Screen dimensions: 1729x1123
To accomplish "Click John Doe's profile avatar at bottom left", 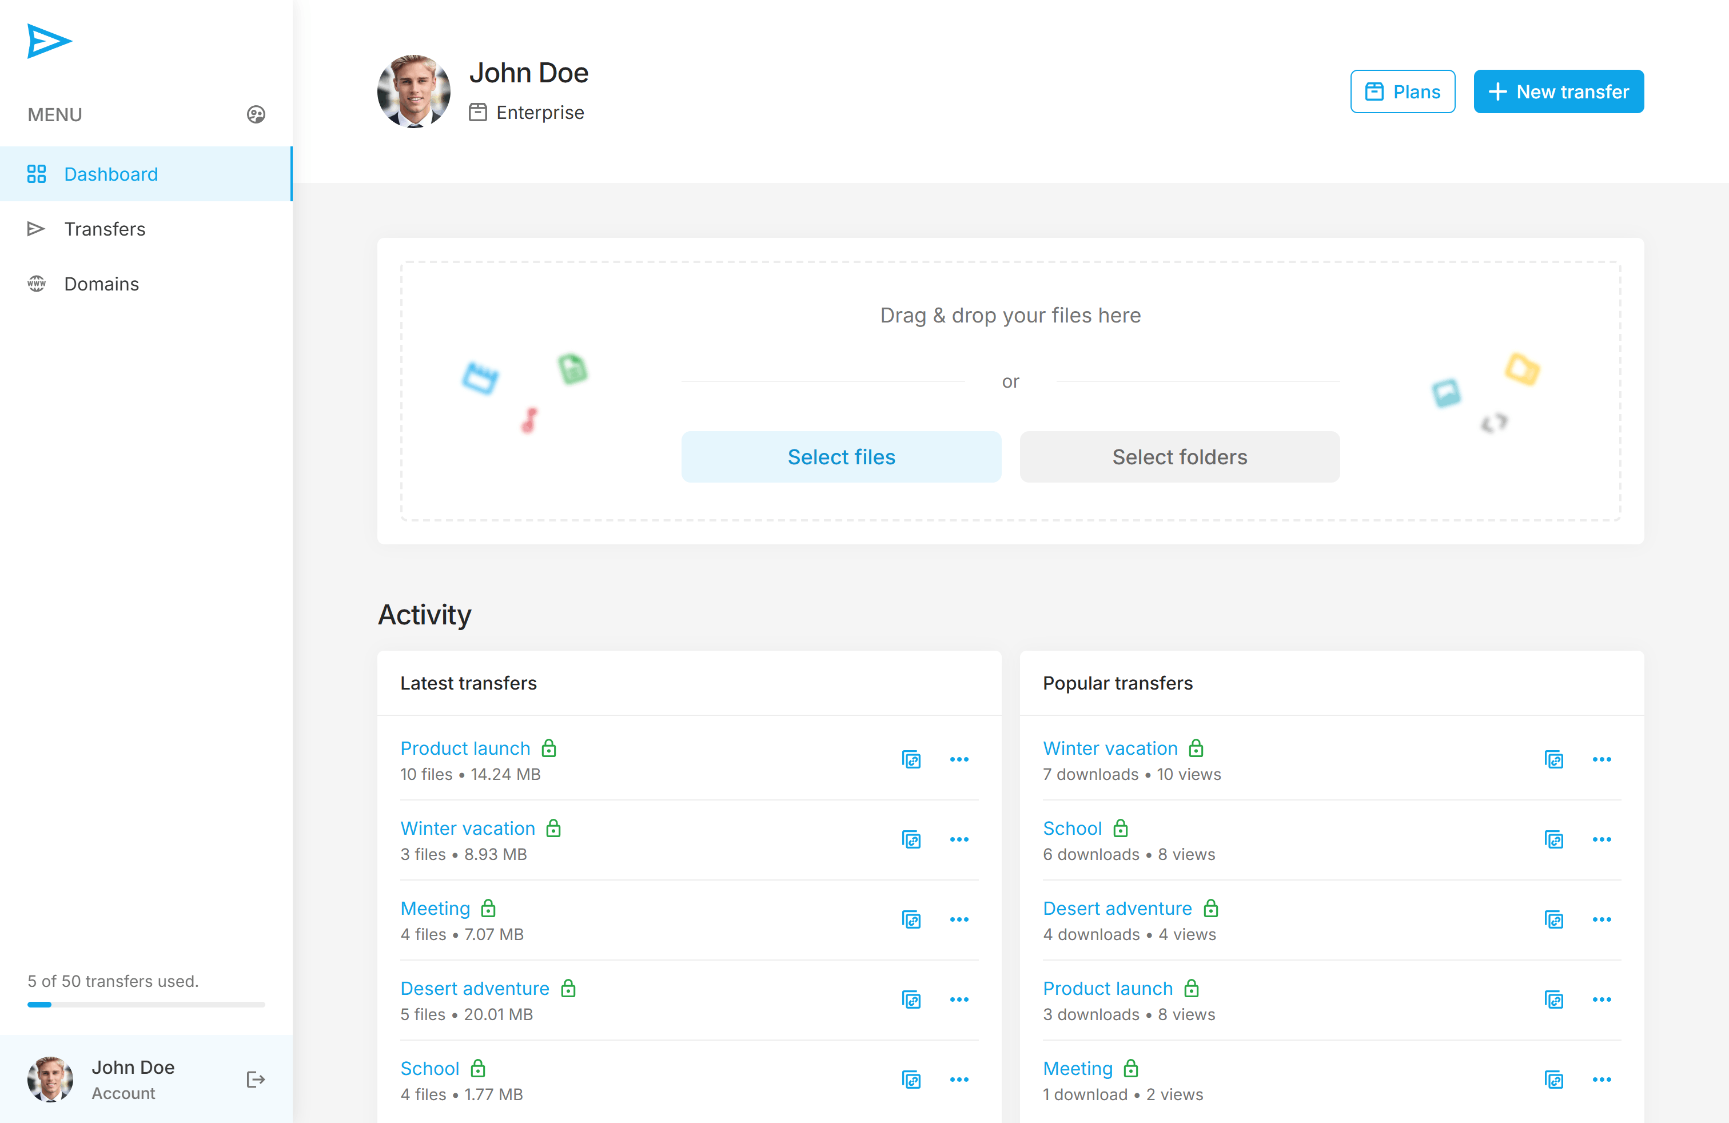I will 50,1080.
